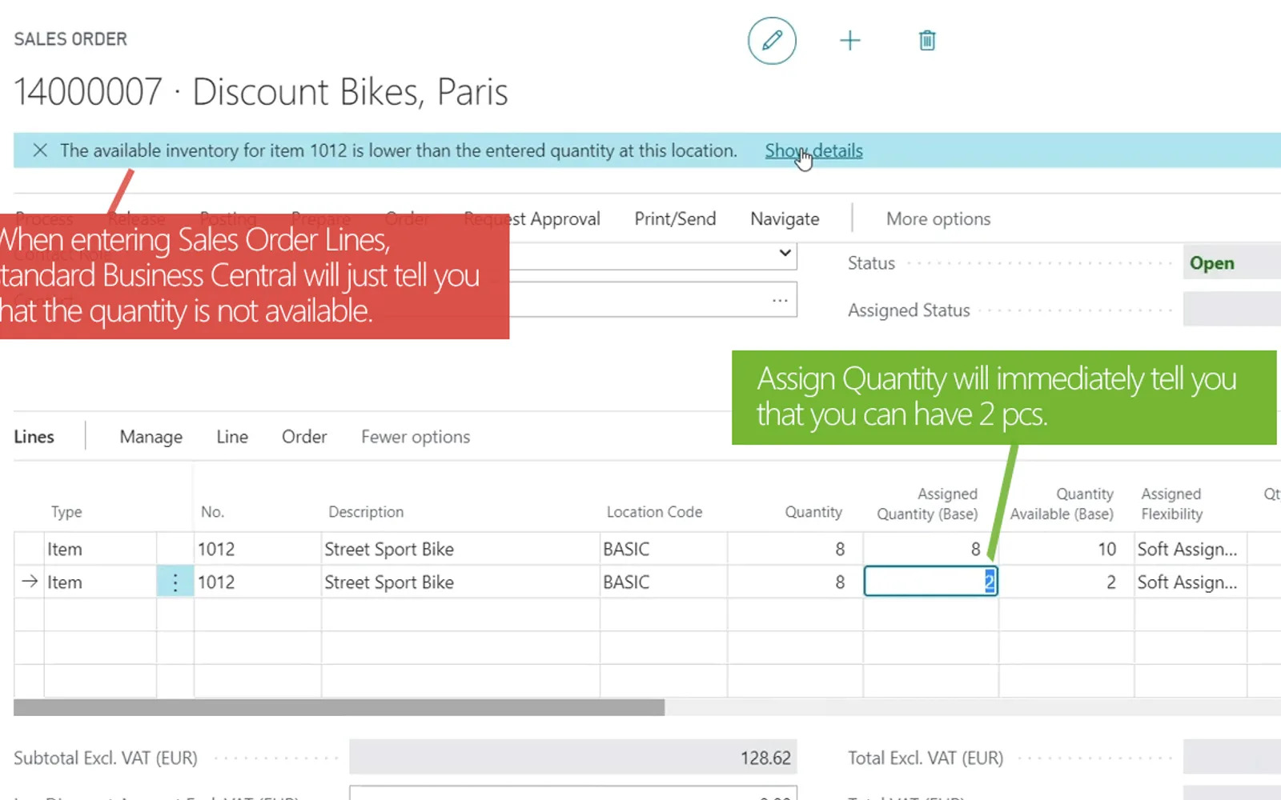Click Quantity Available value 2
The image size is (1281, 800).
pos(1066,582)
